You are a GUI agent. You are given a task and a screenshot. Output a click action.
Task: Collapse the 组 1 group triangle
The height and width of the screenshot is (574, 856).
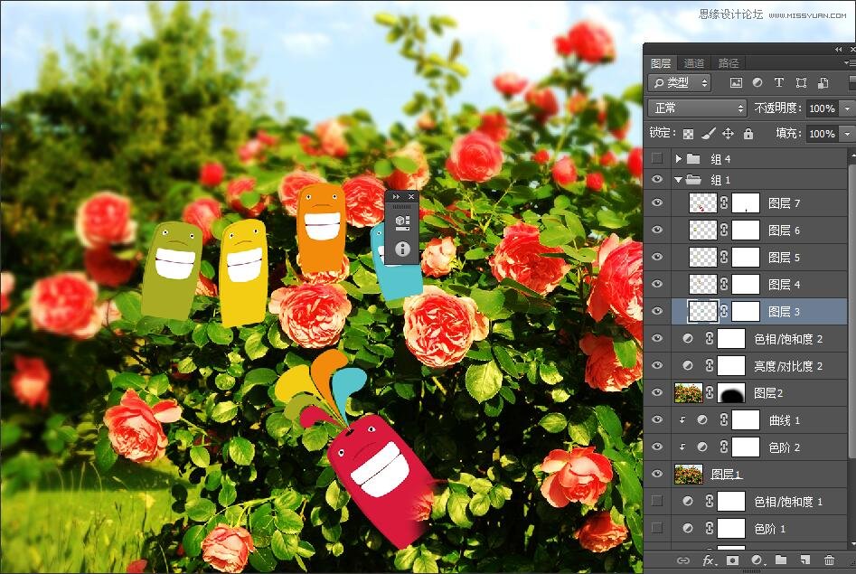click(x=678, y=179)
